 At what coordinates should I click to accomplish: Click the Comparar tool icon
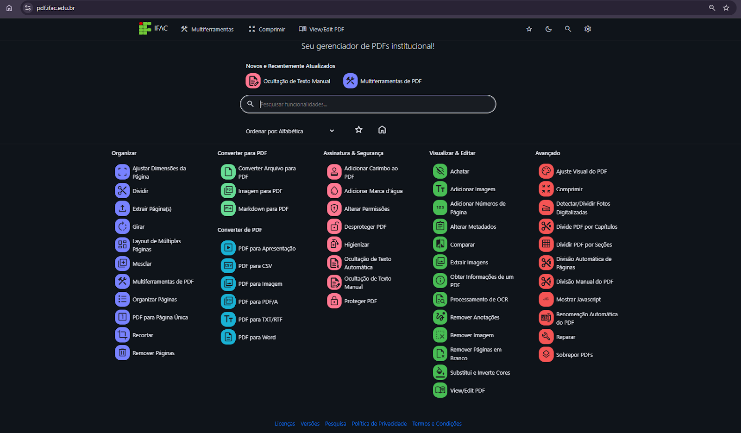pos(440,244)
